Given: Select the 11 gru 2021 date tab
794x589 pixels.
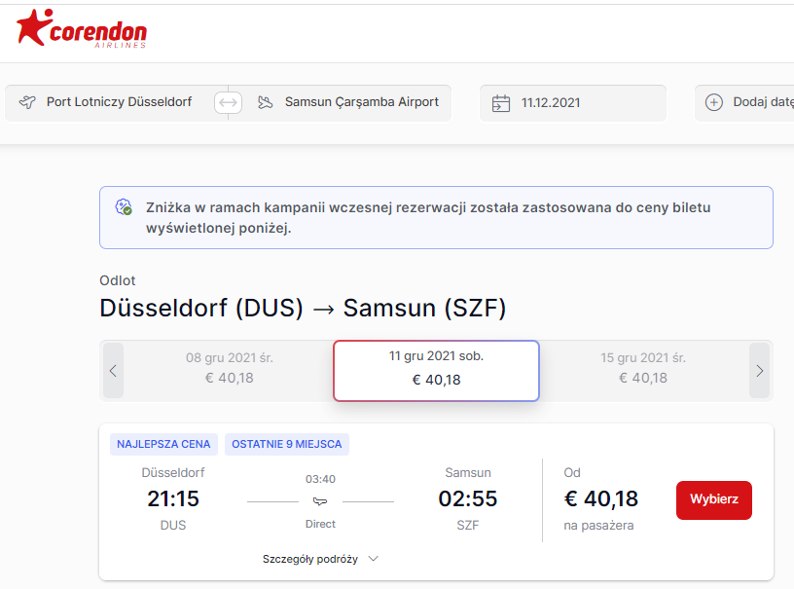Looking at the screenshot, I should (436, 371).
